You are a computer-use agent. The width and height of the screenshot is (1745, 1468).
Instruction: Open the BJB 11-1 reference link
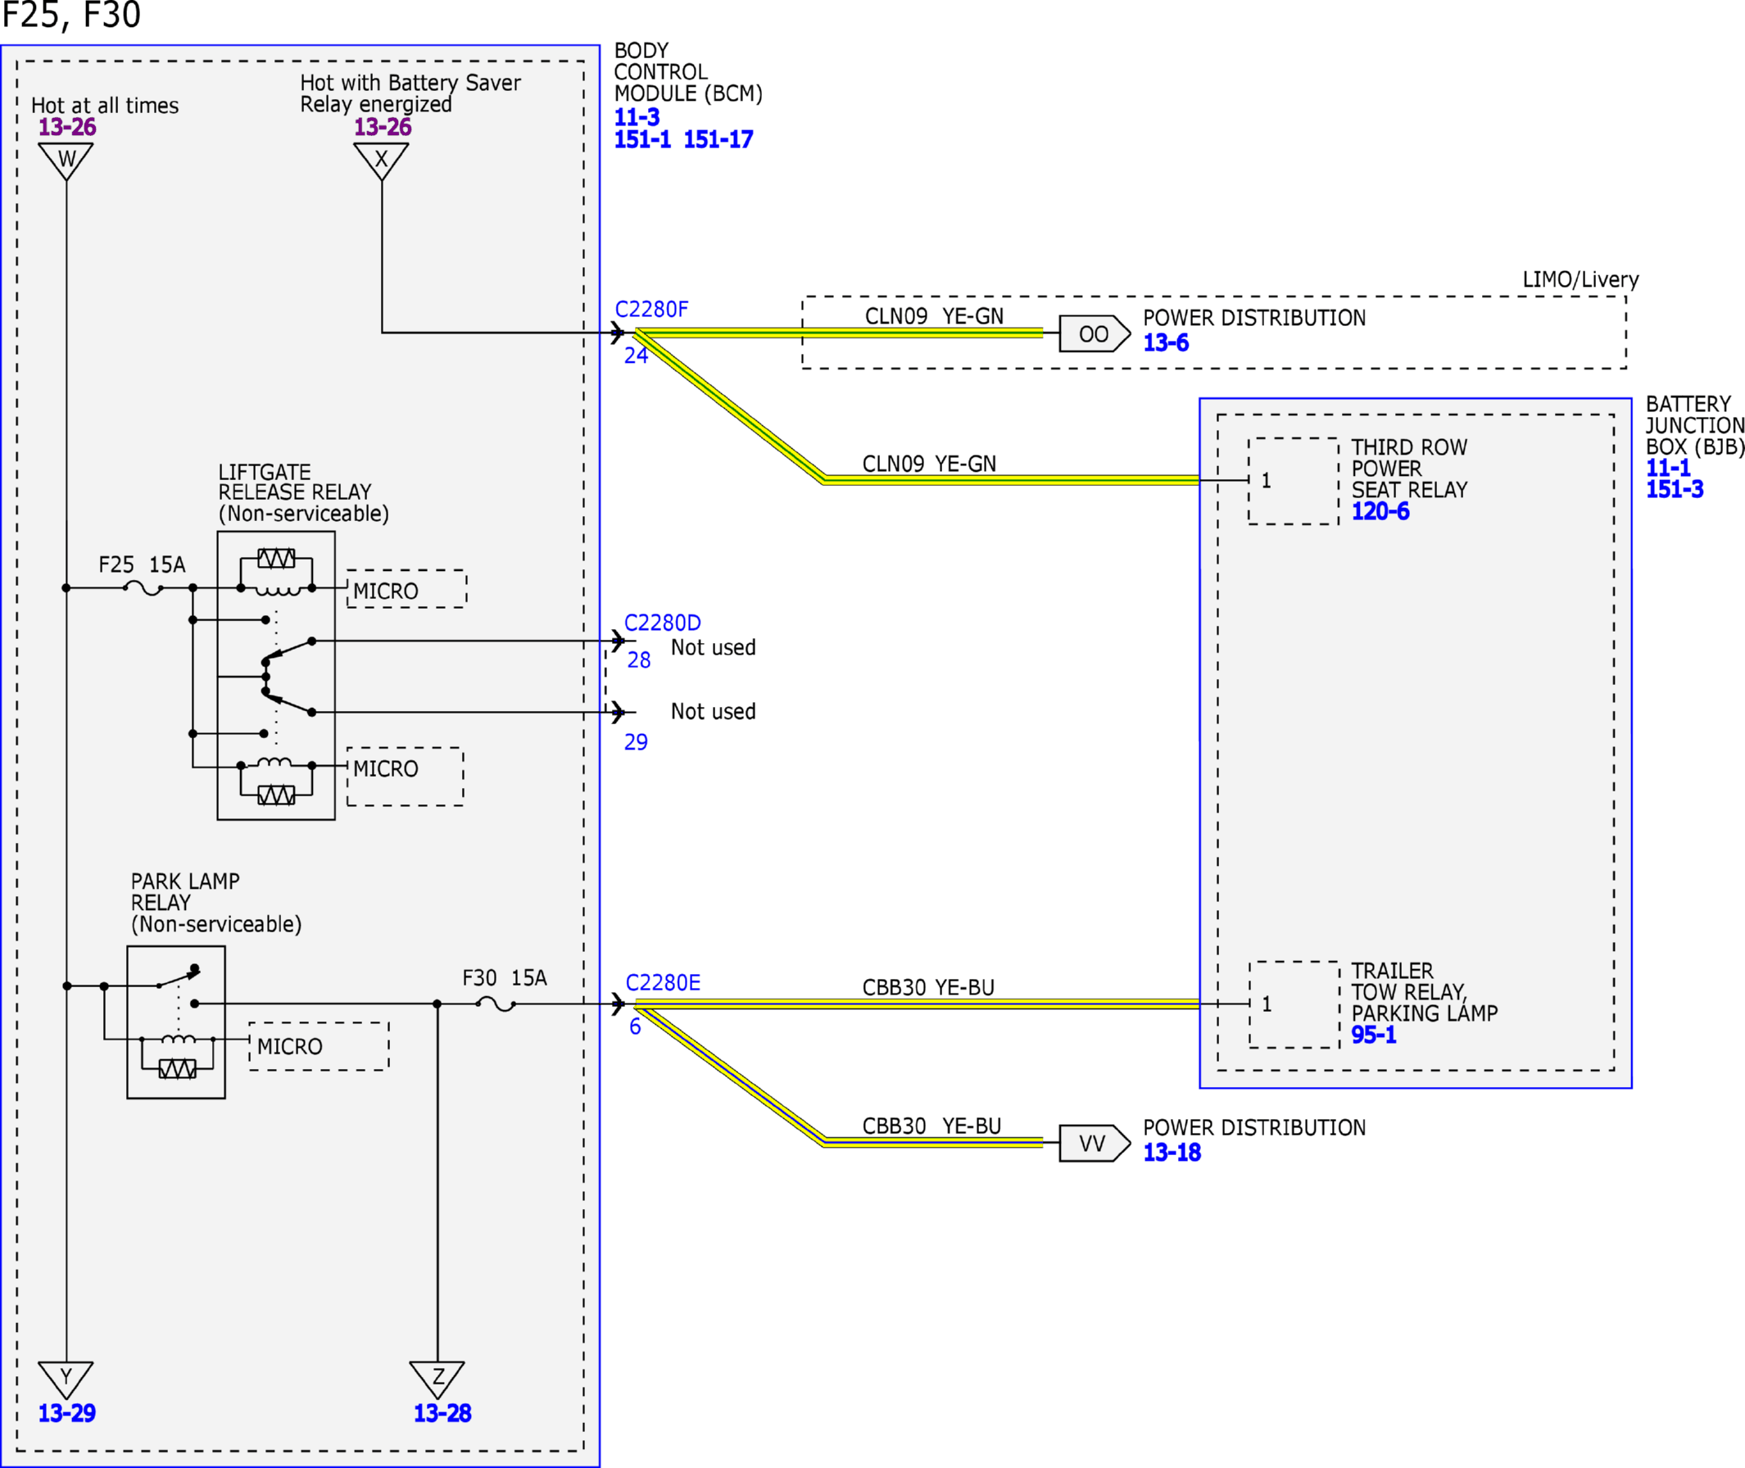tap(1668, 467)
